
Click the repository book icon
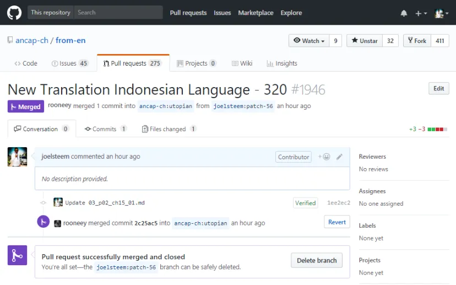click(10, 40)
